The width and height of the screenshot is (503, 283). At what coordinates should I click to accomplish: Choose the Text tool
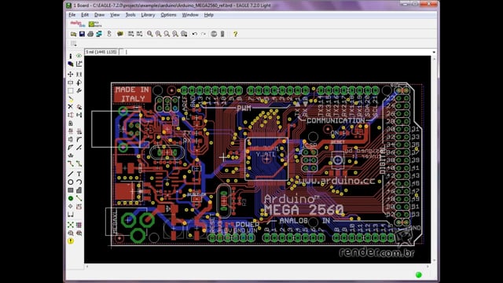point(79,174)
